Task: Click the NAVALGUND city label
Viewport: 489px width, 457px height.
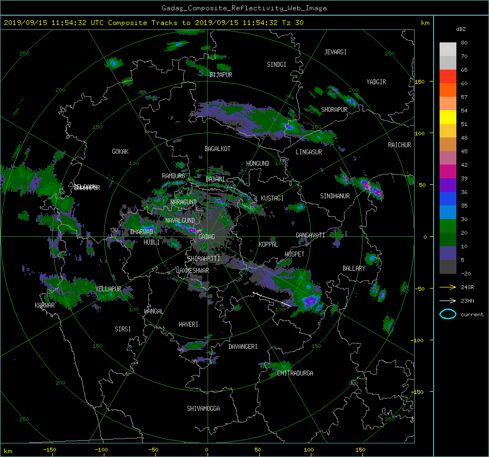Action: [x=180, y=221]
